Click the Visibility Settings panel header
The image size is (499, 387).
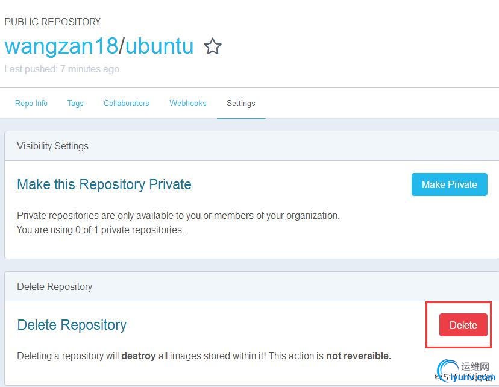click(251, 146)
